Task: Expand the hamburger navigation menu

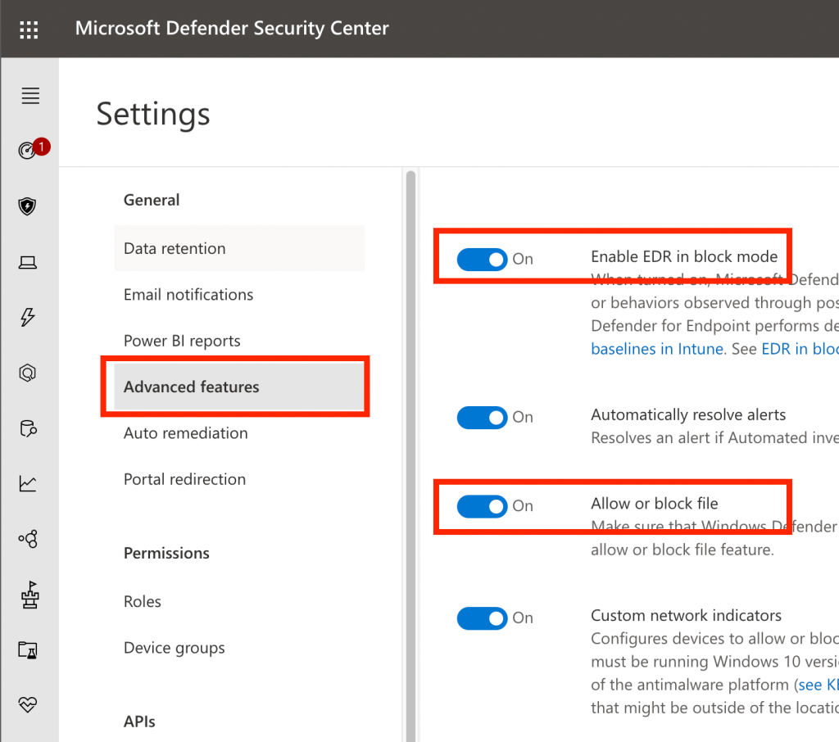Action: 30,96
